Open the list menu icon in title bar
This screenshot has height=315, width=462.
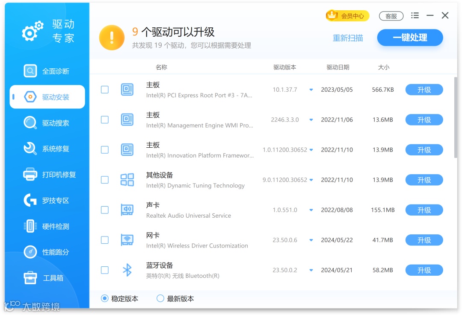[x=415, y=15]
